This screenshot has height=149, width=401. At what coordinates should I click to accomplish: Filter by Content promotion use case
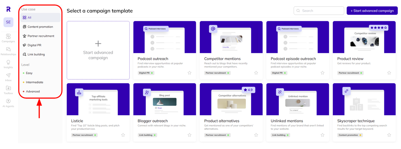[40, 27]
